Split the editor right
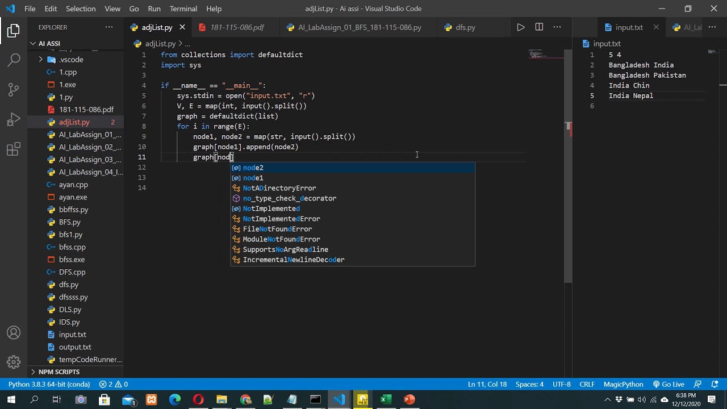727x409 pixels. (539, 27)
